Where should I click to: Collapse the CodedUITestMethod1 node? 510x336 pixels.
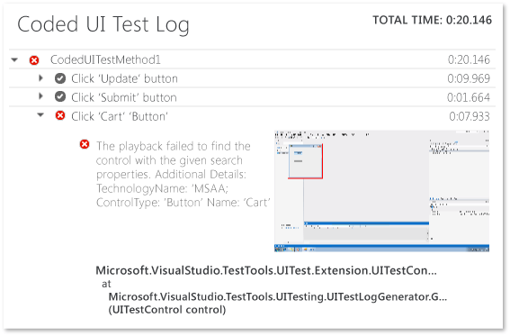tap(14, 60)
